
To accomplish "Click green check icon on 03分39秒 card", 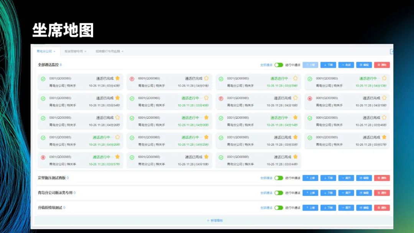I will (x=221, y=79).
